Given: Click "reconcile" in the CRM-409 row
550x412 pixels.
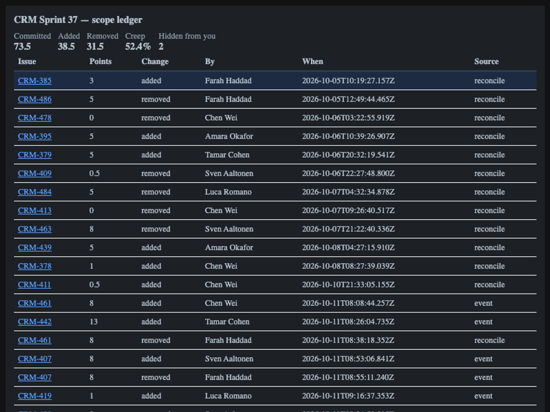Looking at the screenshot, I should tap(489, 173).
